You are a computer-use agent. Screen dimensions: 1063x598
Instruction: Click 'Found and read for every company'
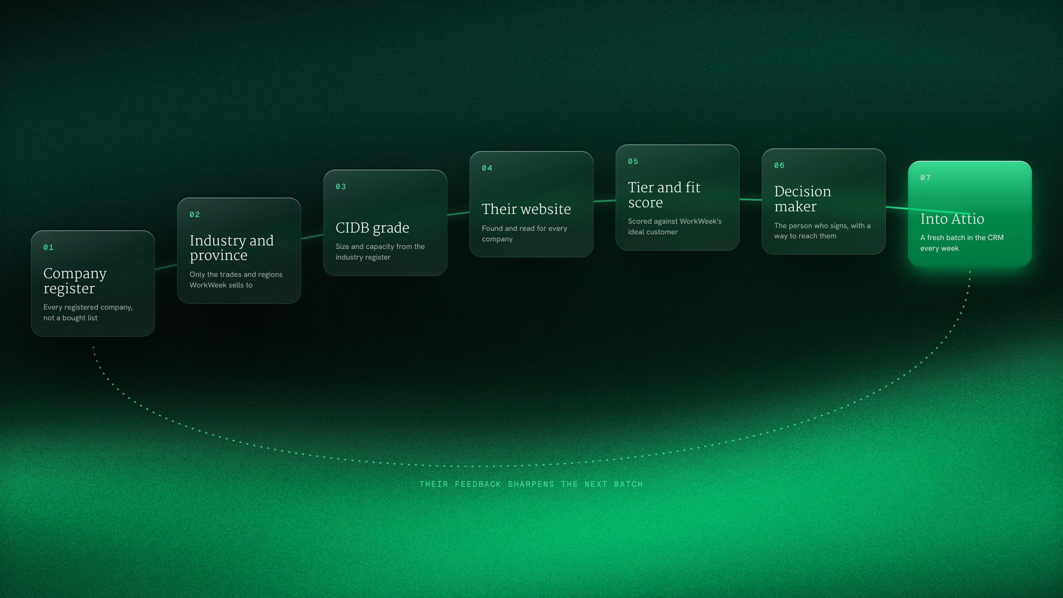point(524,233)
